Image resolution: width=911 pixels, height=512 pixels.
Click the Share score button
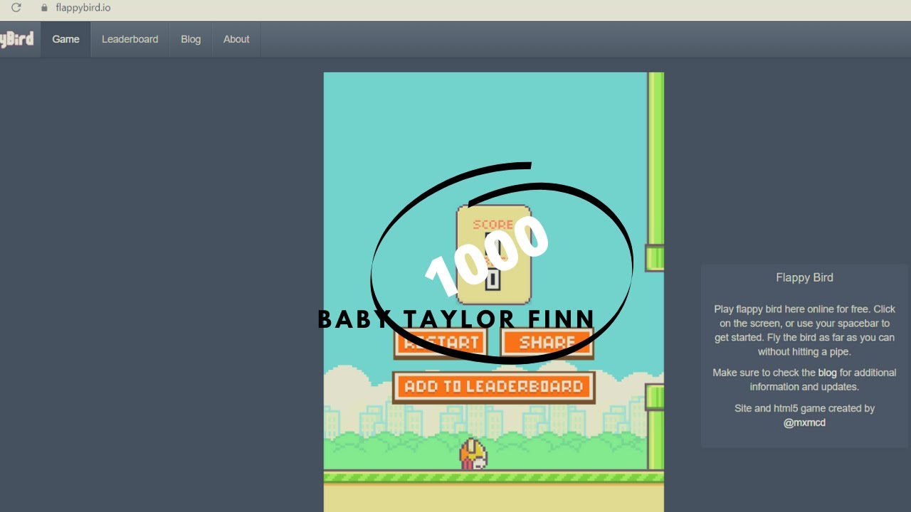pos(547,342)
